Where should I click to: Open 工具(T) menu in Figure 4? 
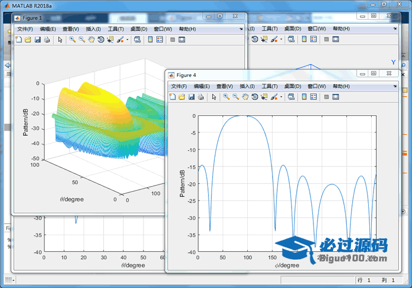click(270, 86)
